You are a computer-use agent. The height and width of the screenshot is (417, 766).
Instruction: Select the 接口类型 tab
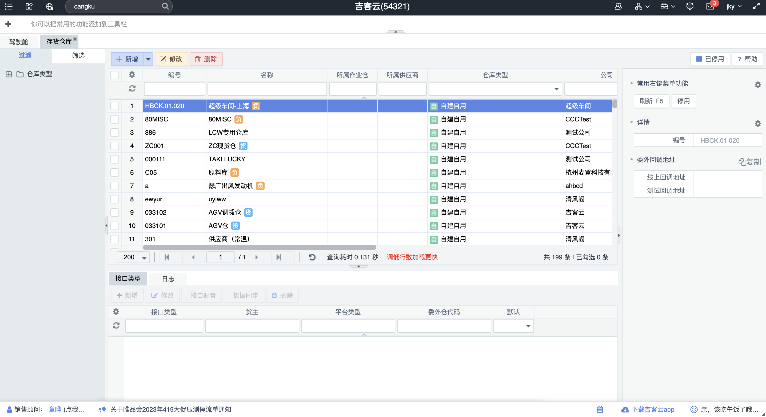pos(128,278)
